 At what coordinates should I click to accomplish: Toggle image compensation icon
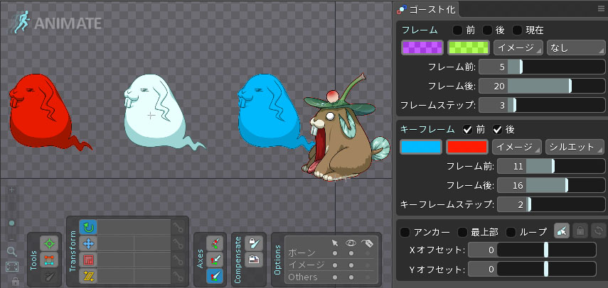click(x=254, y=260)
